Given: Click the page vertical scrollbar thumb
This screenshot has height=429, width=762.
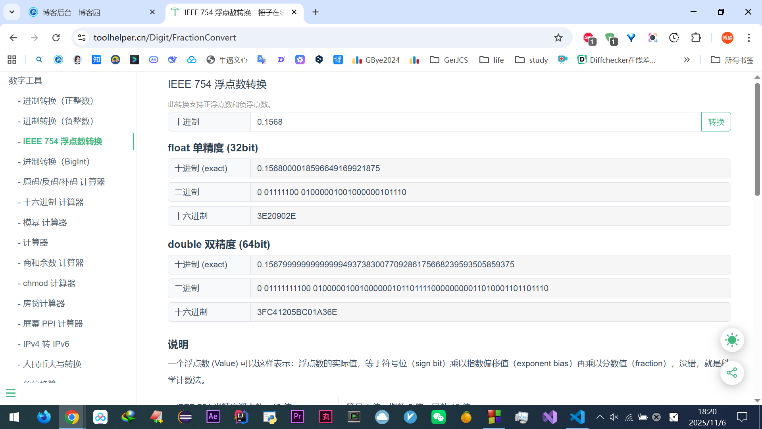Looking at the screenshot, I should tap(757, 139).
